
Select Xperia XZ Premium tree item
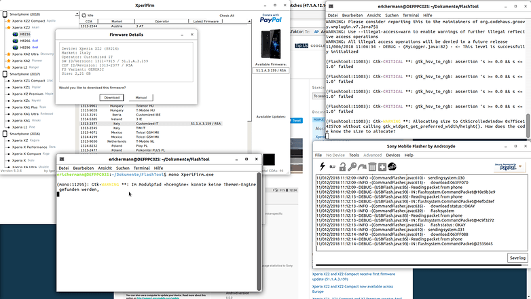pyautogui.click(x=33, y=94)
